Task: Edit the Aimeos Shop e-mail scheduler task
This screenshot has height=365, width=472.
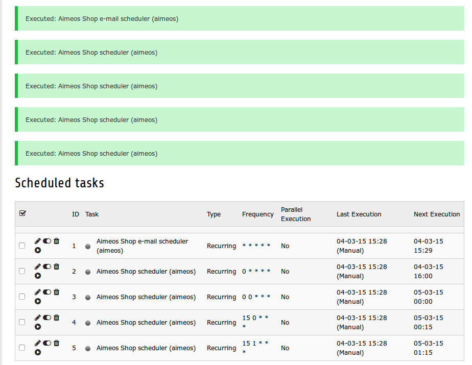Action: (38, 241)
